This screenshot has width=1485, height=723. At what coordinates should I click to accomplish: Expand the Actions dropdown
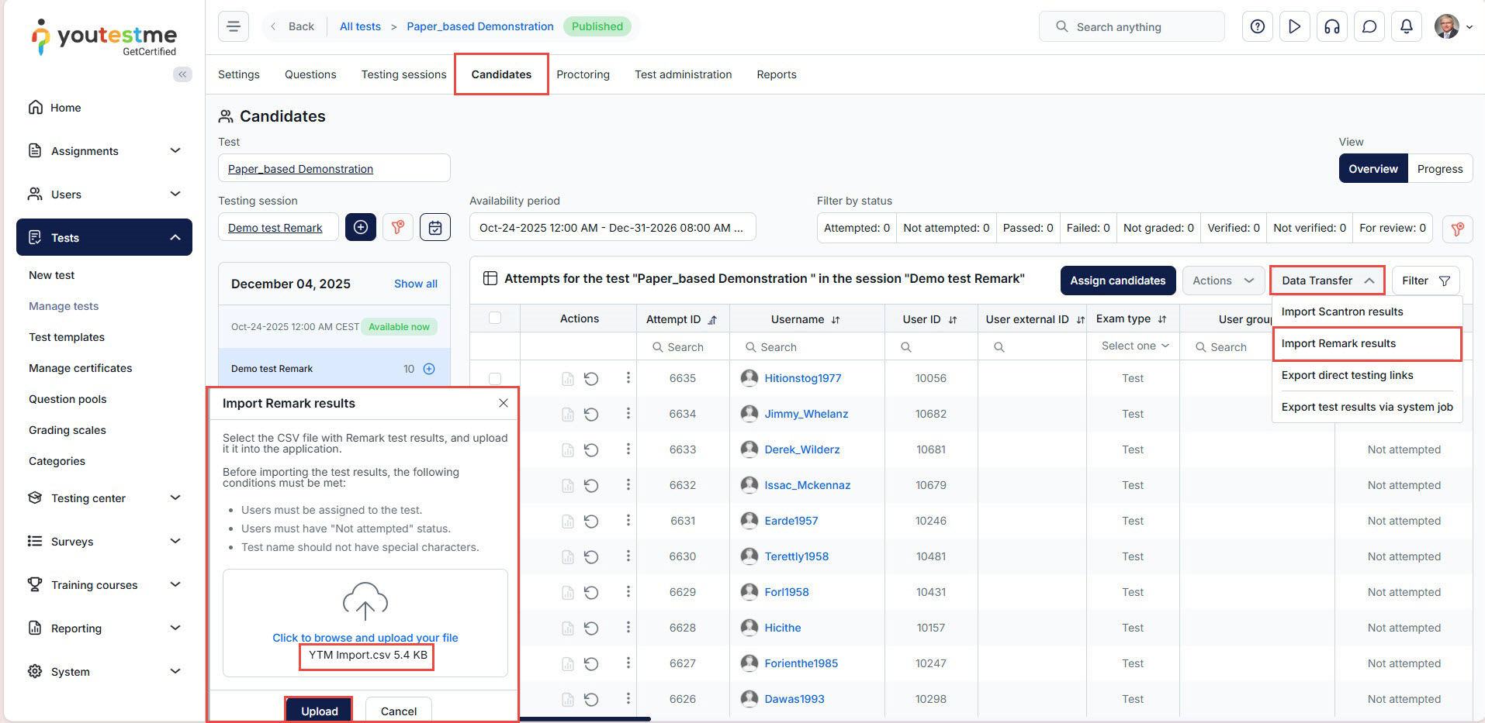pyautogui.click(x=1223, y=281)
